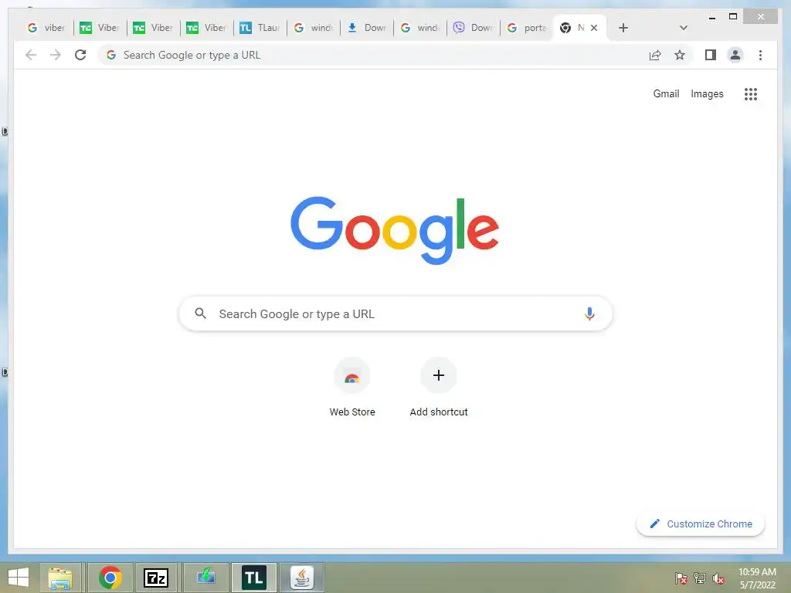This screenshot has height=593, width=791.
Task: Switch to the 'porta' Google search tab
Action: tap(526, 28)
